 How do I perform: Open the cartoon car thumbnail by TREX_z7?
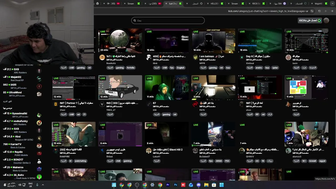click(x=120, y=87)
